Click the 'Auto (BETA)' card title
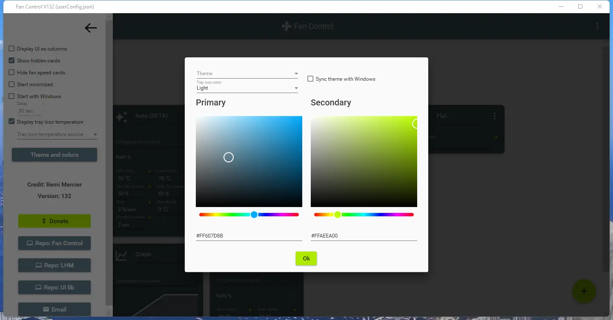613x320 pixels. pyautogui.click(x=152, y=116)
